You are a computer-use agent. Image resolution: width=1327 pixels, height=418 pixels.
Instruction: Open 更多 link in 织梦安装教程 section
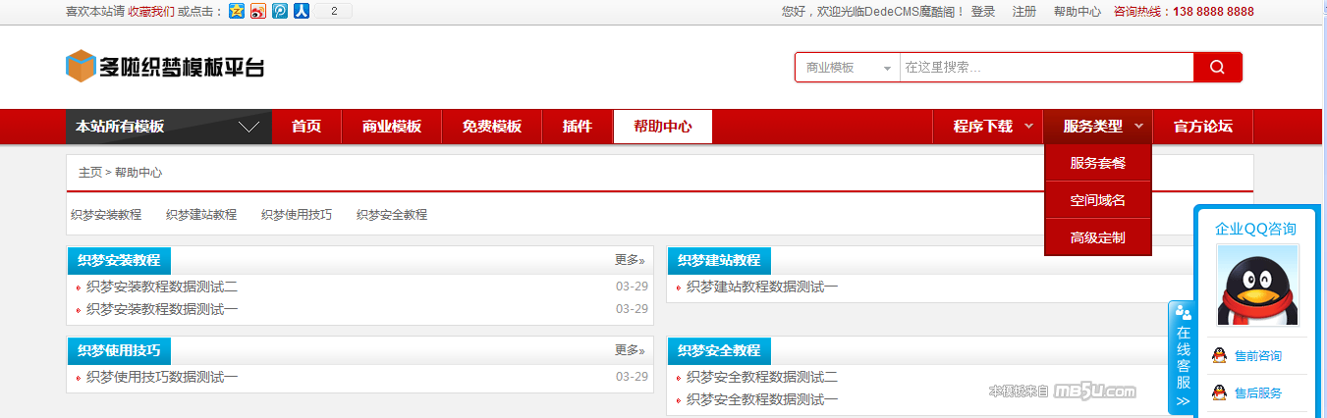[x=630, y=260]
